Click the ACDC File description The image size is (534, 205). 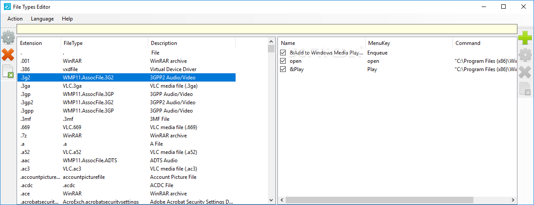162,185
